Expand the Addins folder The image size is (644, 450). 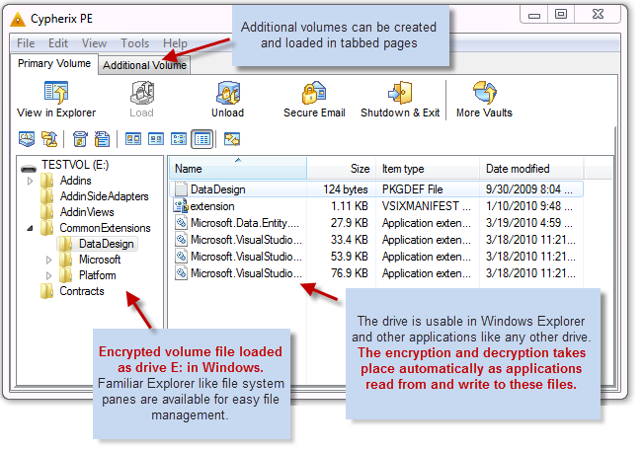point(30,181)
